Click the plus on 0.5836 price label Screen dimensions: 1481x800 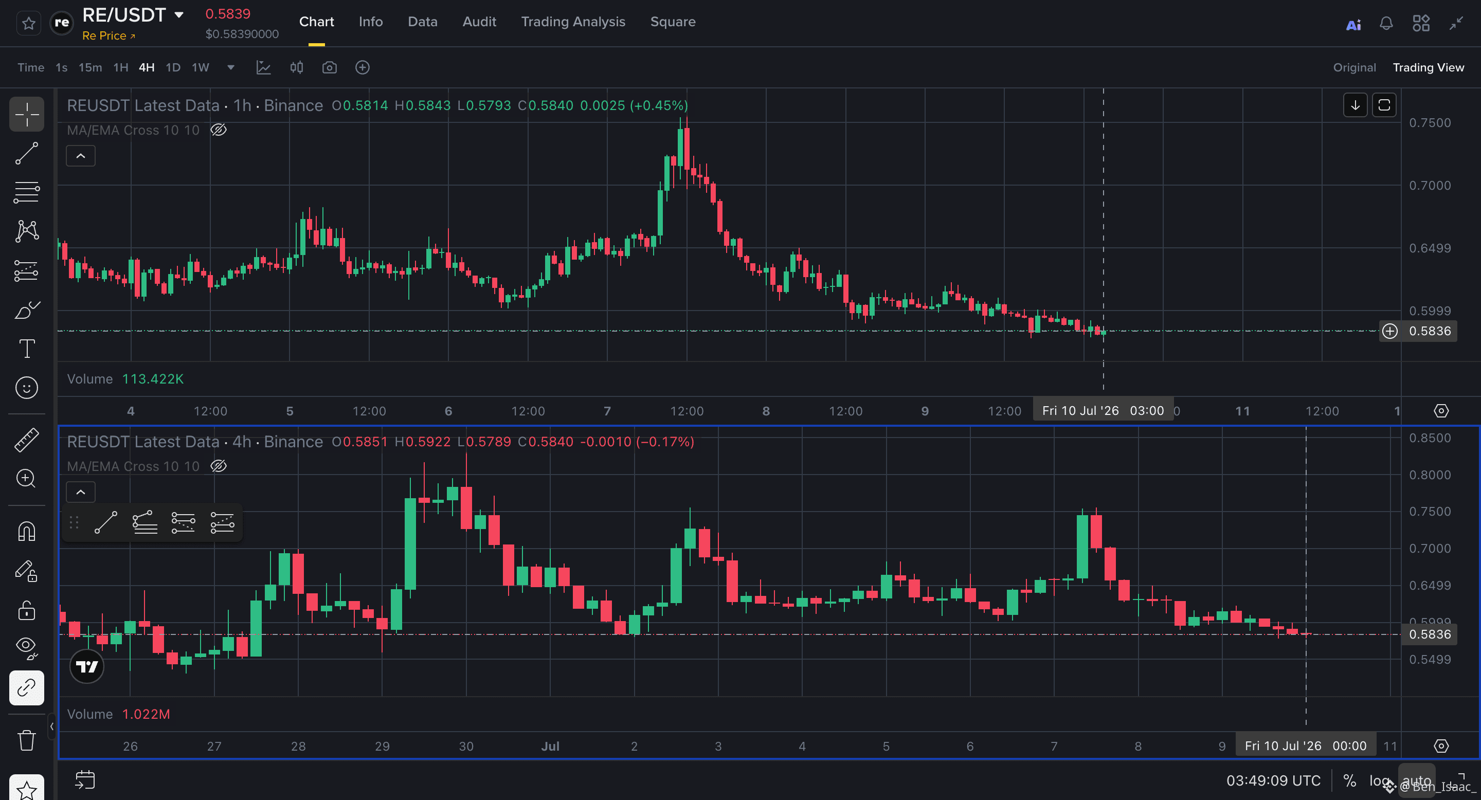(1389, 331)
